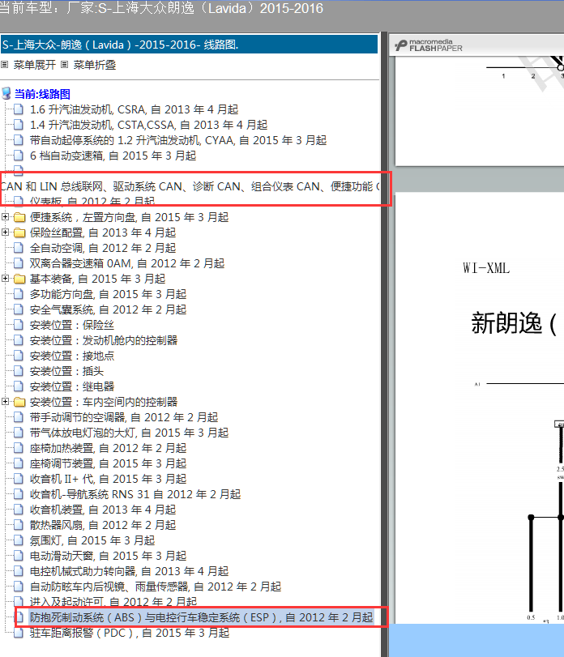Open 进入及起动许可 entry
The width and height of the screenshot is (564, 657).
tap(113, 602)
